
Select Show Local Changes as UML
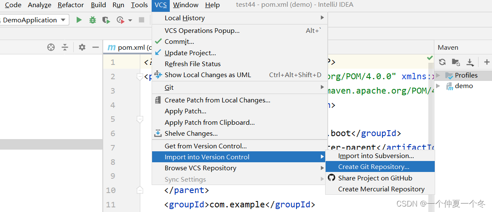[x=240, y=75]
